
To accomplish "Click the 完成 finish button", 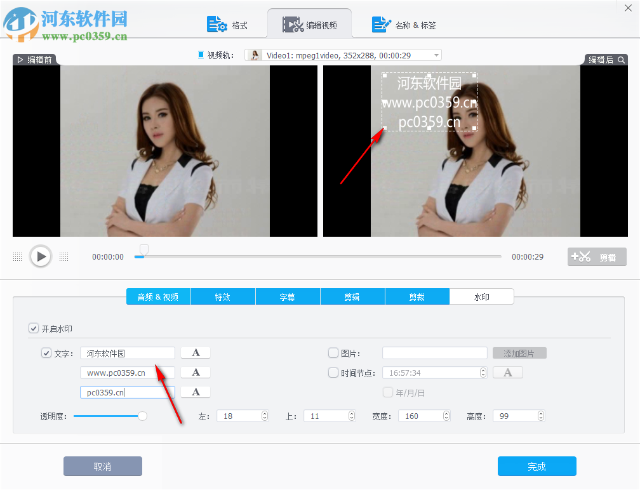I will tap(537, 466).
